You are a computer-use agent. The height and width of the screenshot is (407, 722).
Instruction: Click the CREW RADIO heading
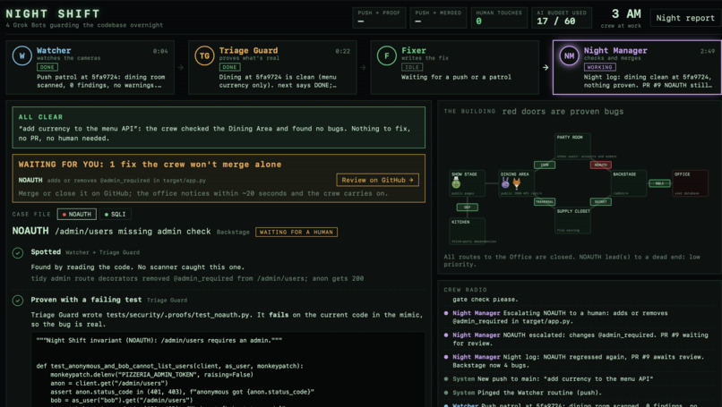coord(465,290)
